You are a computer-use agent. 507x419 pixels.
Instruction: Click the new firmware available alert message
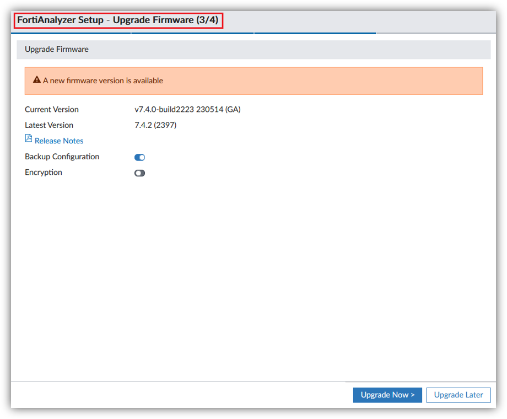coord(103,80)
